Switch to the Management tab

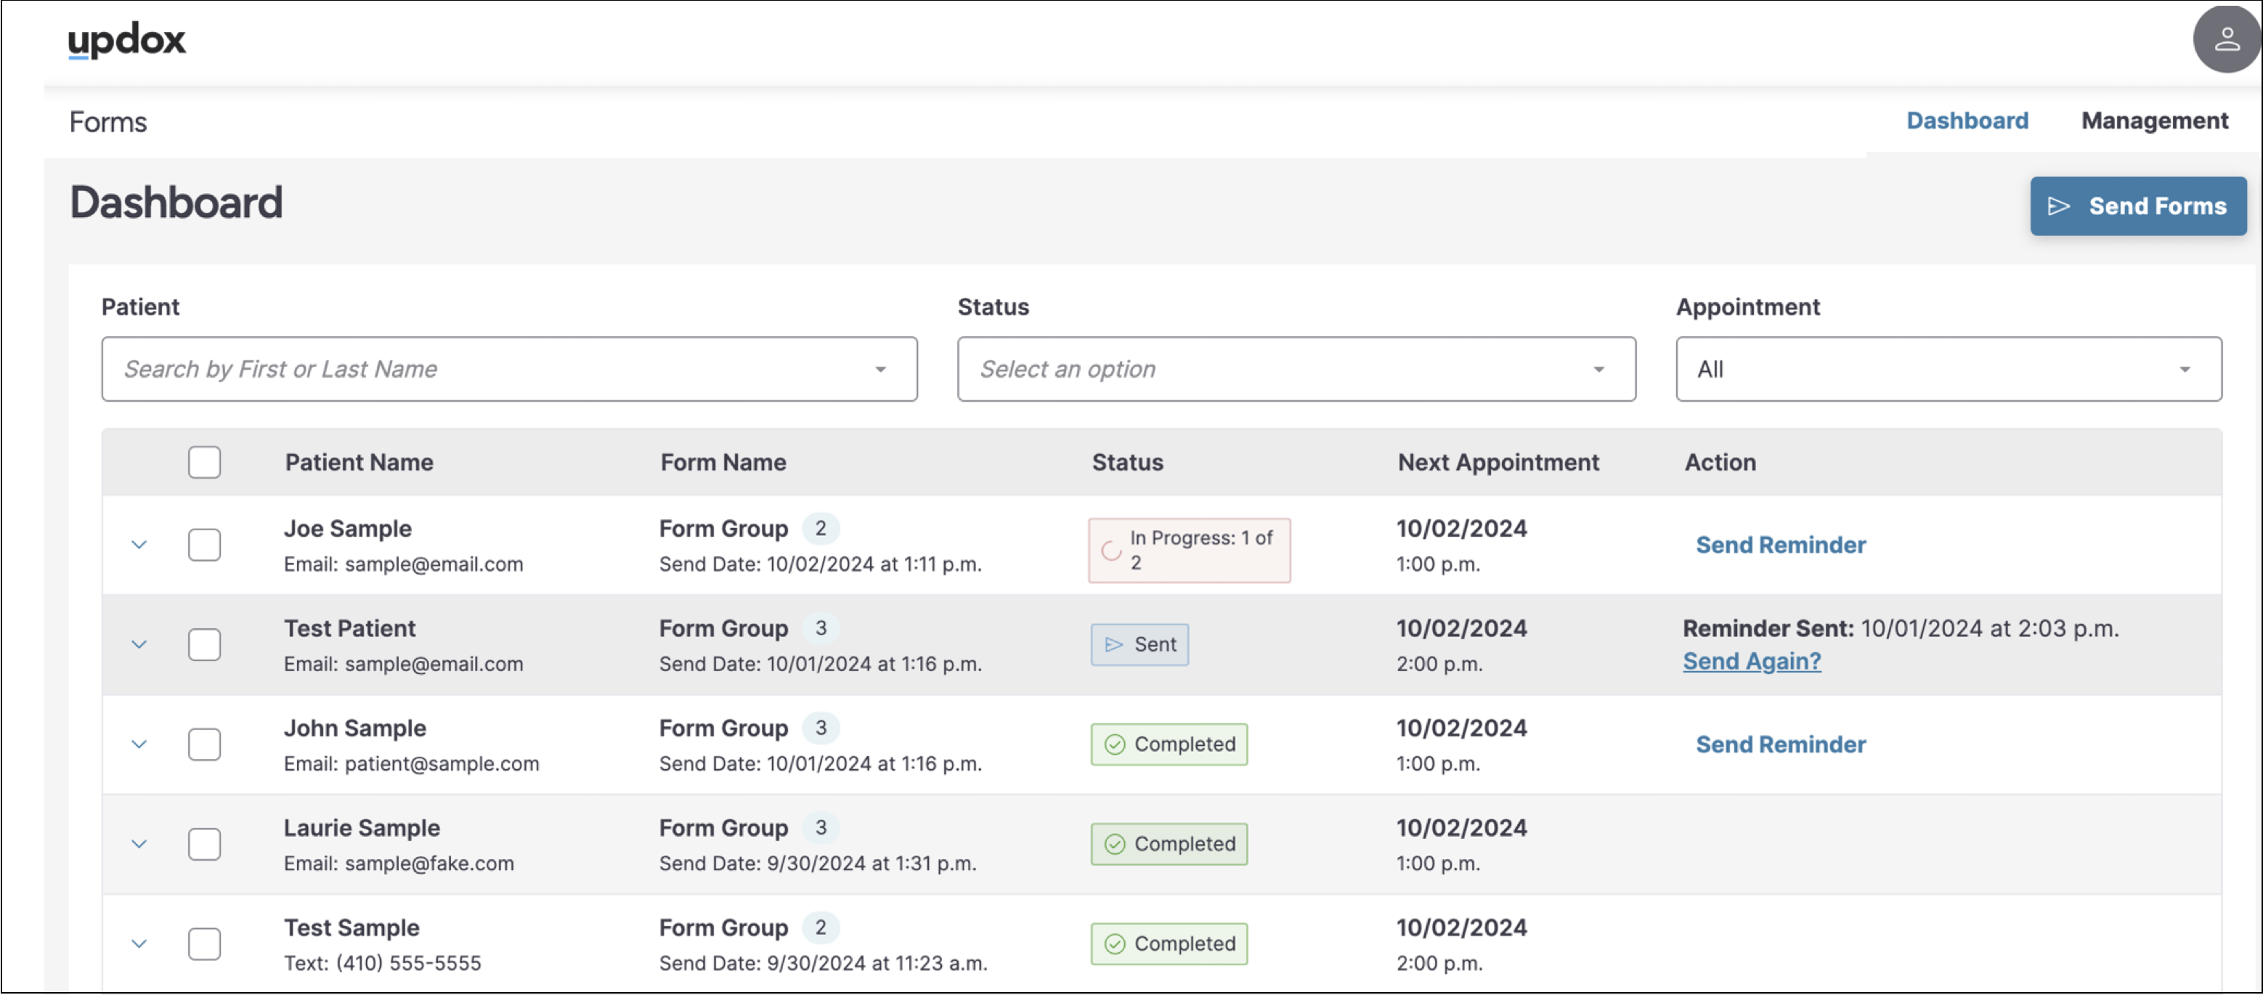pyautogui.click(x=2153, y=121)
